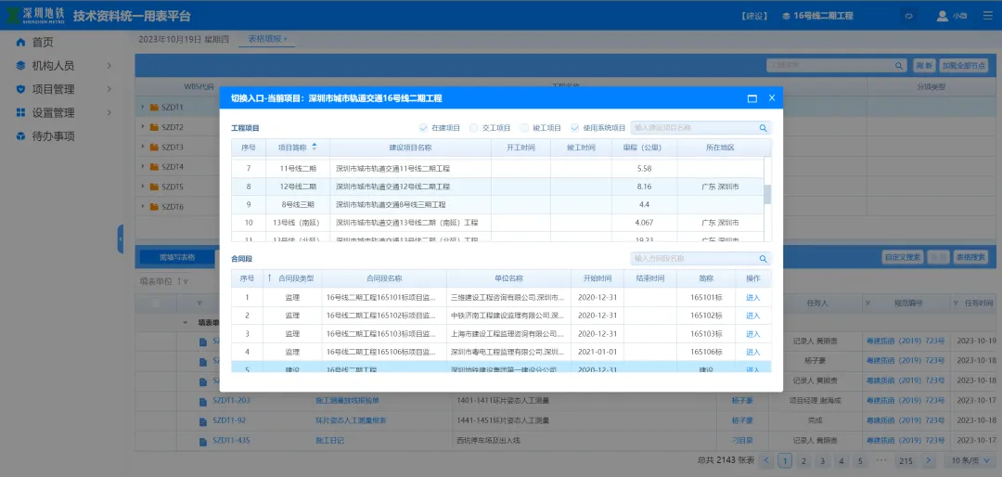Click the search icon in 工程项目 search box

coord(763,128)
